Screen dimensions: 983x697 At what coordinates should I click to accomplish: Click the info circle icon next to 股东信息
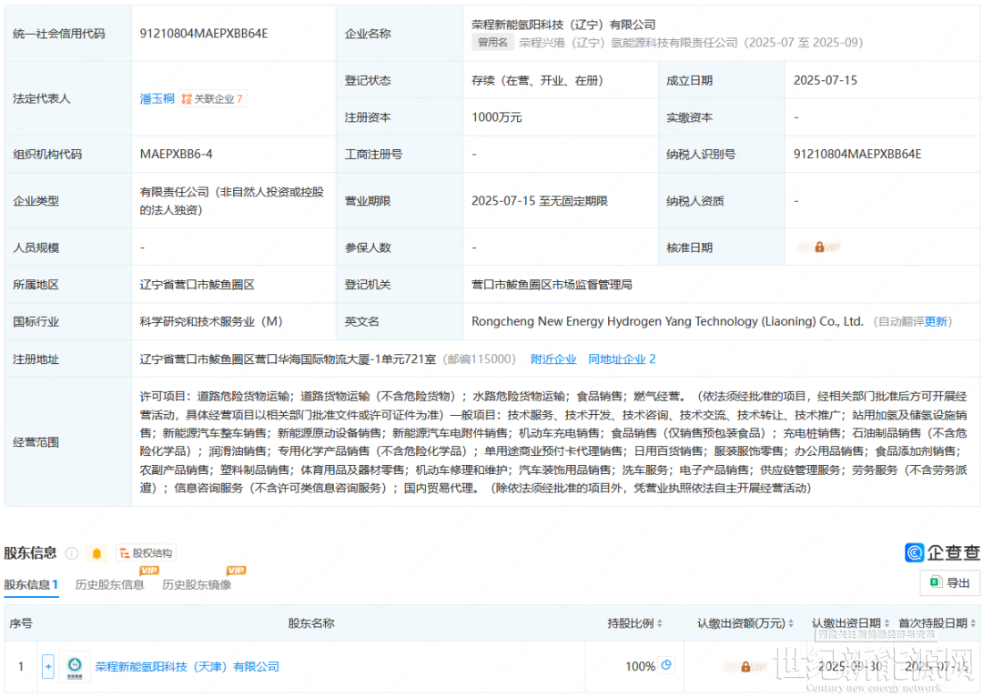72,553
